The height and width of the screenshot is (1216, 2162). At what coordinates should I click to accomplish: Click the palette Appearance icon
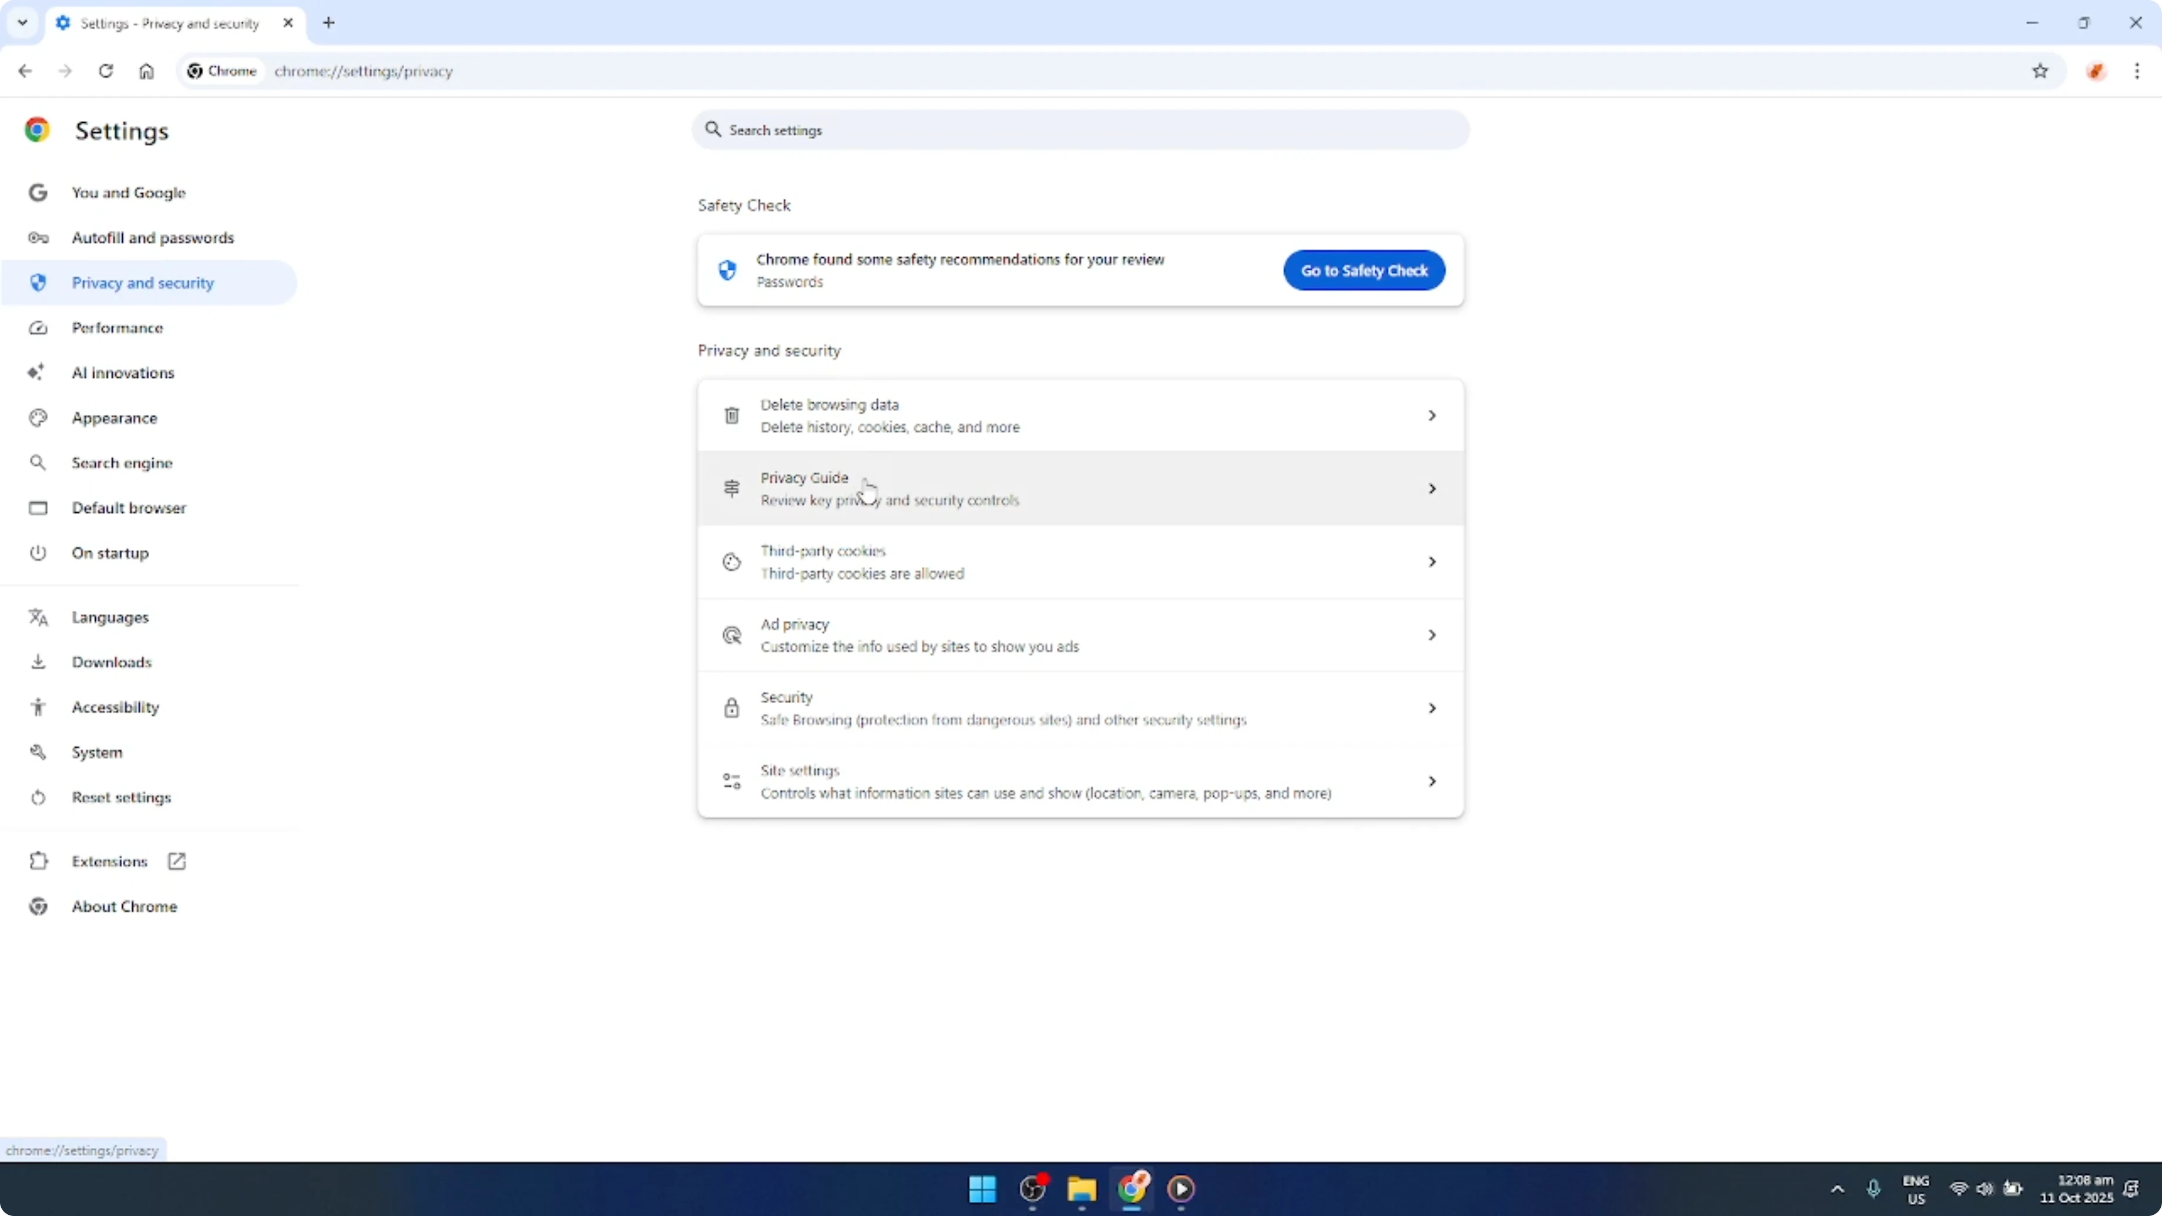click(x=38, y=418)
